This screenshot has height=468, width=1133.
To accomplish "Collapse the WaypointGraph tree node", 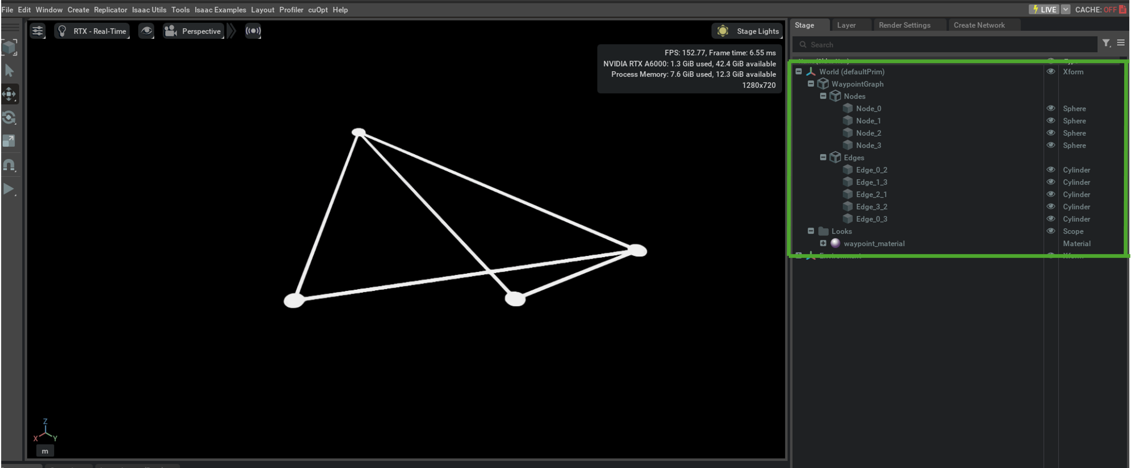I will pos(811,83).
